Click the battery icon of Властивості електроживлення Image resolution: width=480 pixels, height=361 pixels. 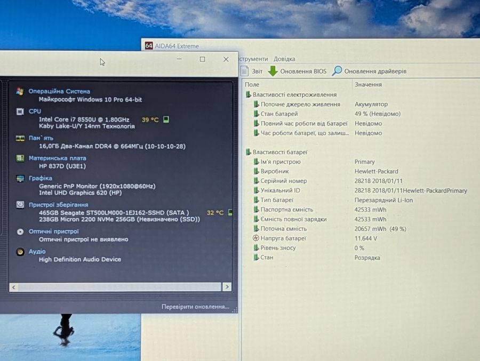[248, 94]
